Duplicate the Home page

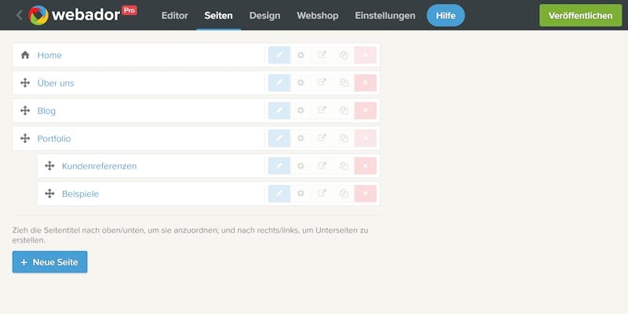tap(344, 55)
